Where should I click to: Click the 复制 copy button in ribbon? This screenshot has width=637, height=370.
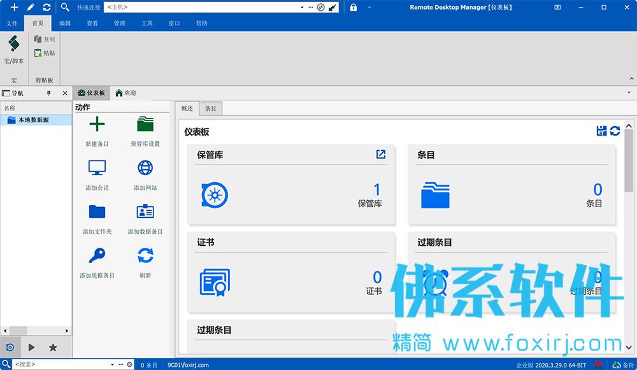[x=45, y=39]
